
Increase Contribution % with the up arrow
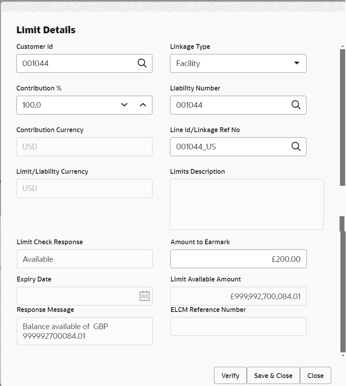tap(143, 105)
